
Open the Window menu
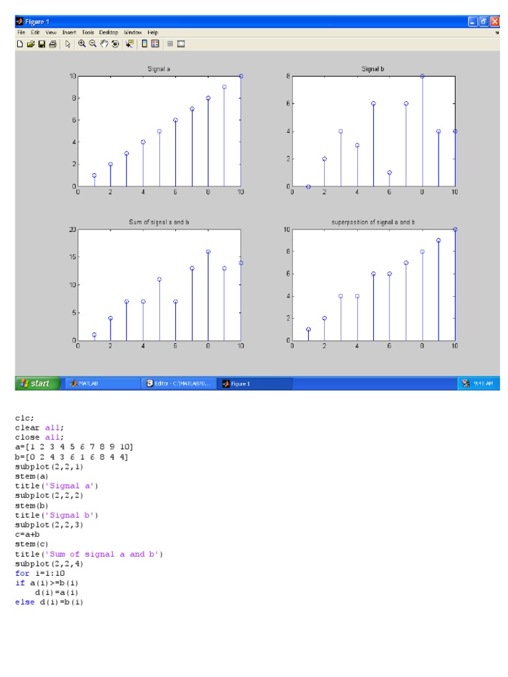click(132, 32)
